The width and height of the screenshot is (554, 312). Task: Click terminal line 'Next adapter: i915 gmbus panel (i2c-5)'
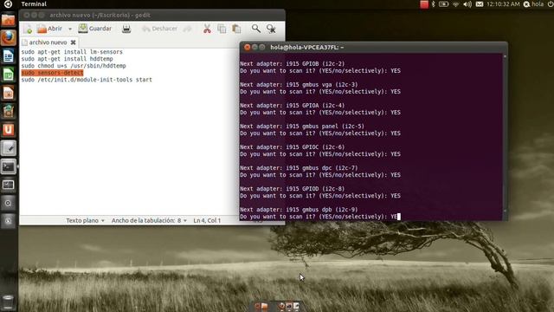pyautogui.click(x=302, y=127)
